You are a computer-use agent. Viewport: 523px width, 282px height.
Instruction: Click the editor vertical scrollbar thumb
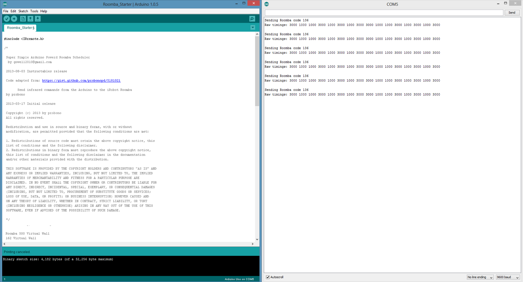click(257, 71)
